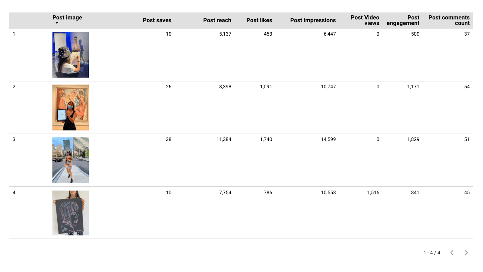Select the Post image column header
483x272 pixels.
(67, 17)
